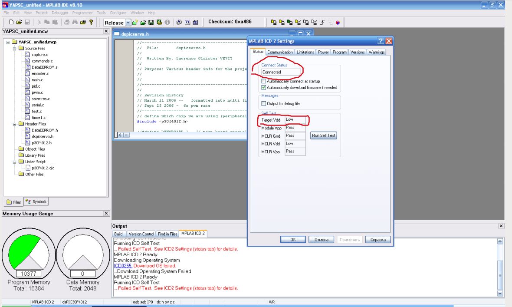Click the Blank check target icon
Screen dimensions: 512x307
click(314, 22)
